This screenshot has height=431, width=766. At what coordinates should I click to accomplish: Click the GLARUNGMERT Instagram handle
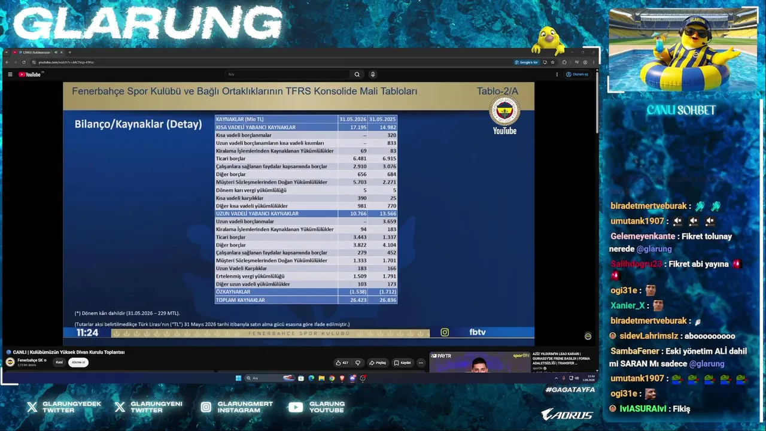click(245, 407)
